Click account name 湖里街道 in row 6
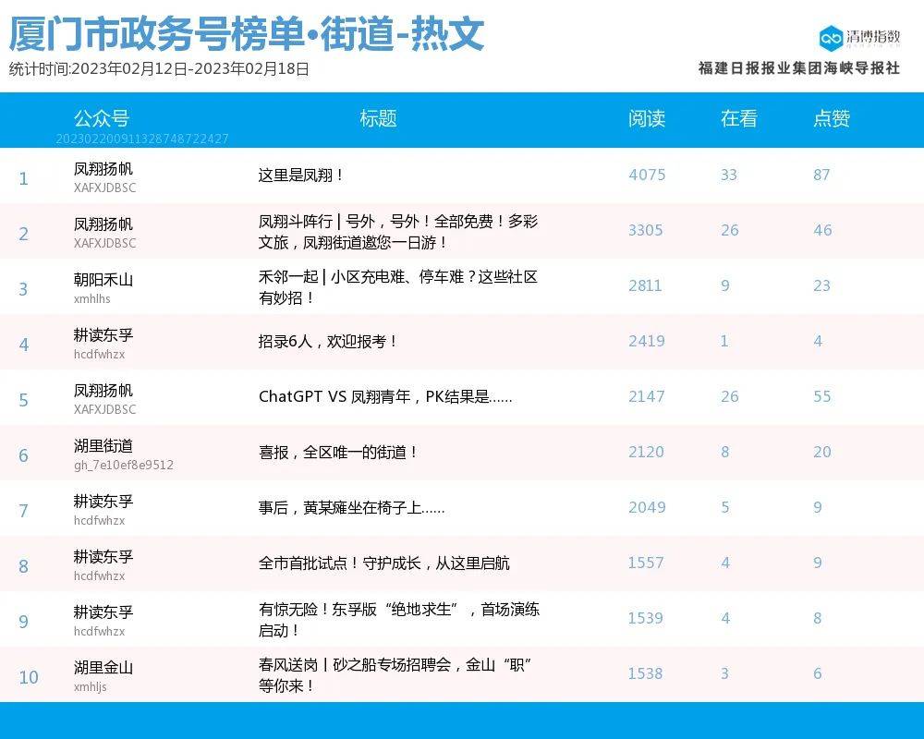This screenshot has width=924, height=739. (103, 446)
